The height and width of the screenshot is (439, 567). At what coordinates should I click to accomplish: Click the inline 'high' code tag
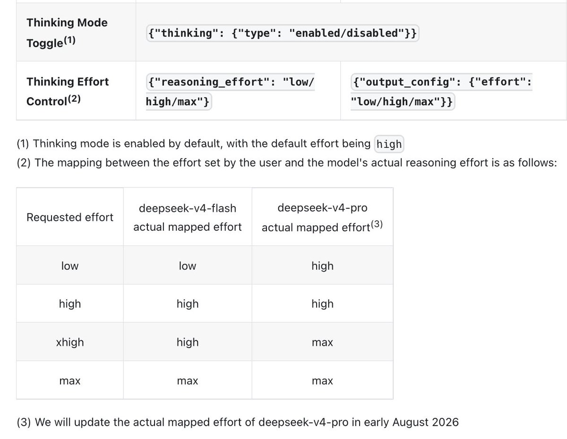coord(389,144)
